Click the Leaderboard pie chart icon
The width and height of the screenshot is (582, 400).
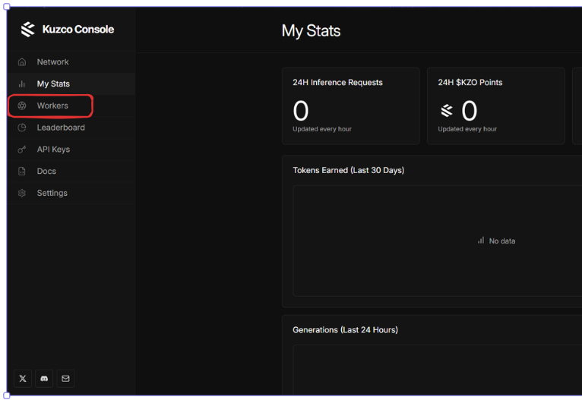(22, 128)
